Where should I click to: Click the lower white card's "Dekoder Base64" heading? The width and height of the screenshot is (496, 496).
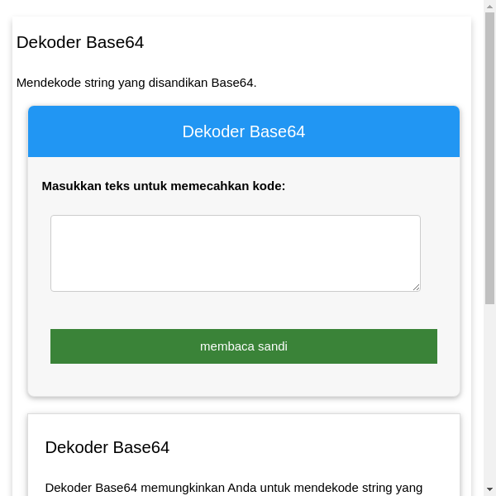pyautogui.click(x=107, y=447)
